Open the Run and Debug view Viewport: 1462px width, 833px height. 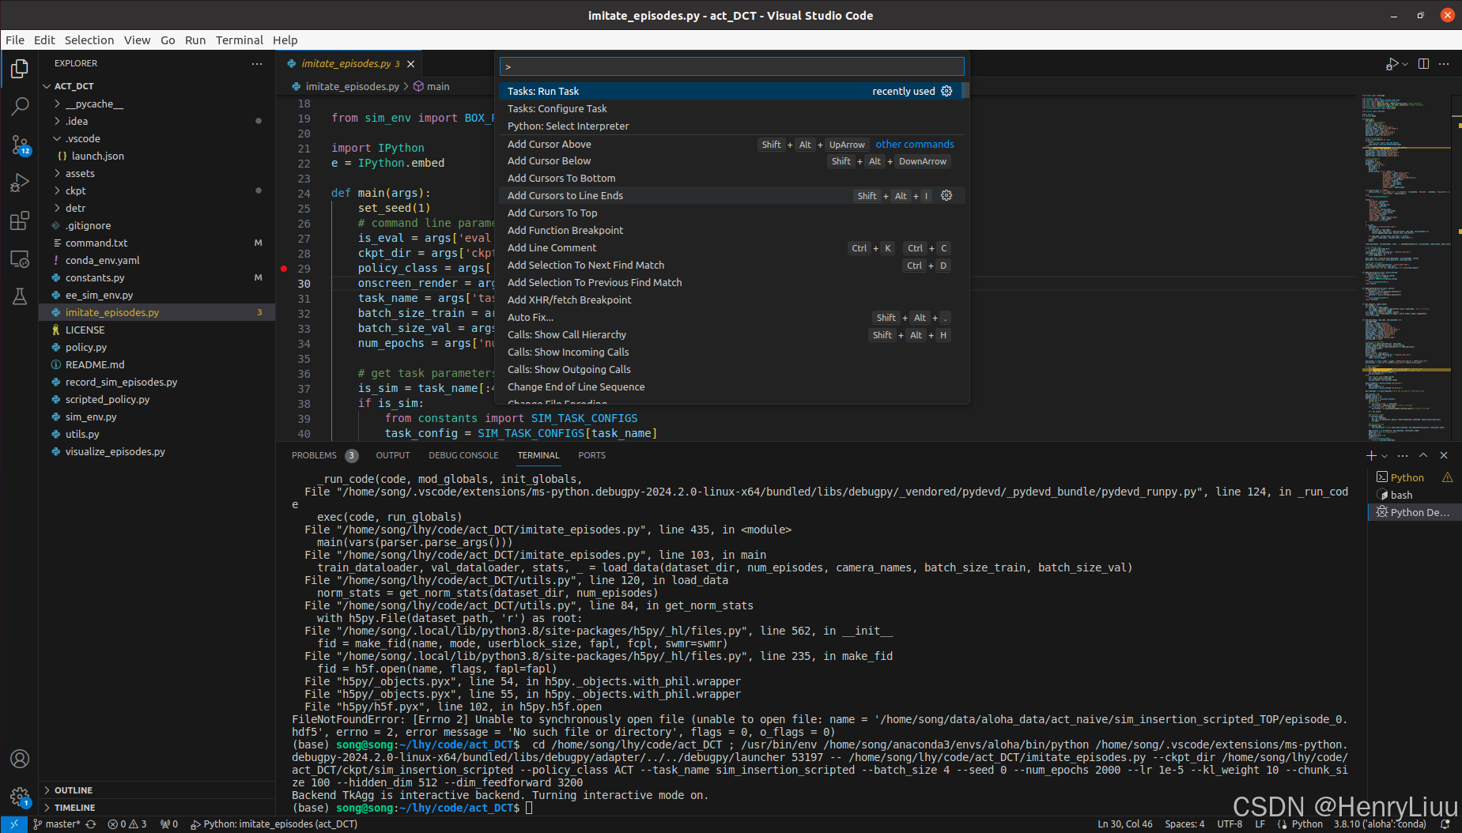[x=20, y=183]
